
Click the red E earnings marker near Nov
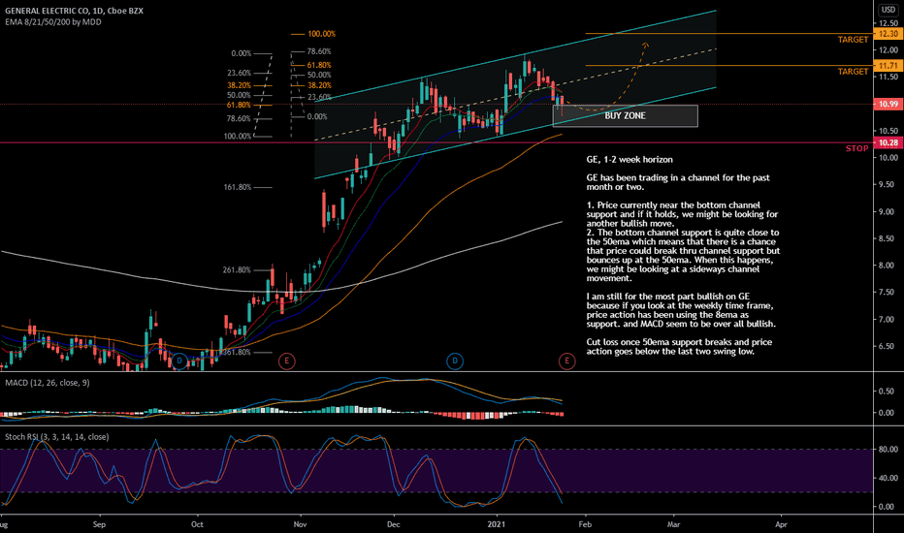pos(286,361)
